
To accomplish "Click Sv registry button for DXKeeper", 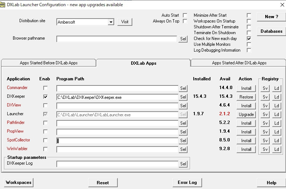I will coord(265,97).
